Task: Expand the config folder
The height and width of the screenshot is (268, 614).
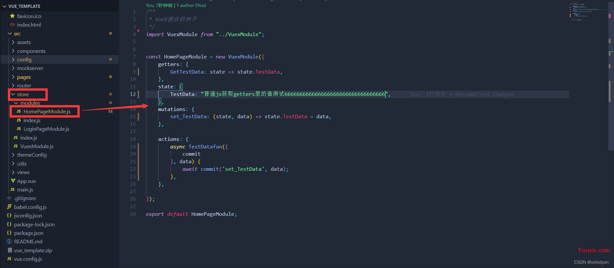Action: pyautogui.click(x=13, y=59)
